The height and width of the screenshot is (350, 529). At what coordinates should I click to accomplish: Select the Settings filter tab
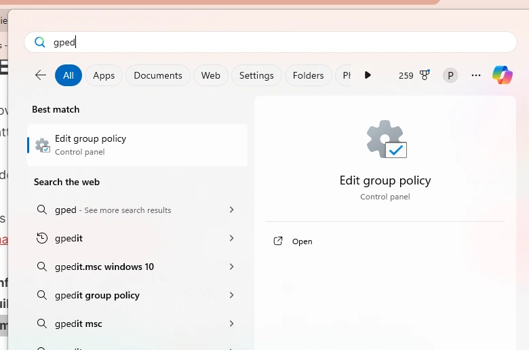[256, 75]
